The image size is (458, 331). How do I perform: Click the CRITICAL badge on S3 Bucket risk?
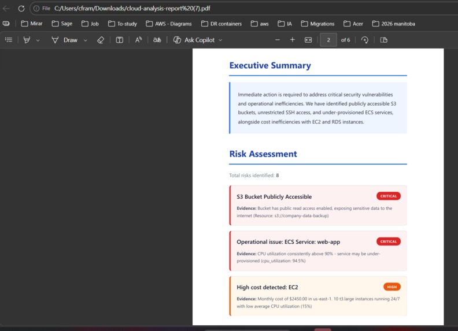point(389,196)
